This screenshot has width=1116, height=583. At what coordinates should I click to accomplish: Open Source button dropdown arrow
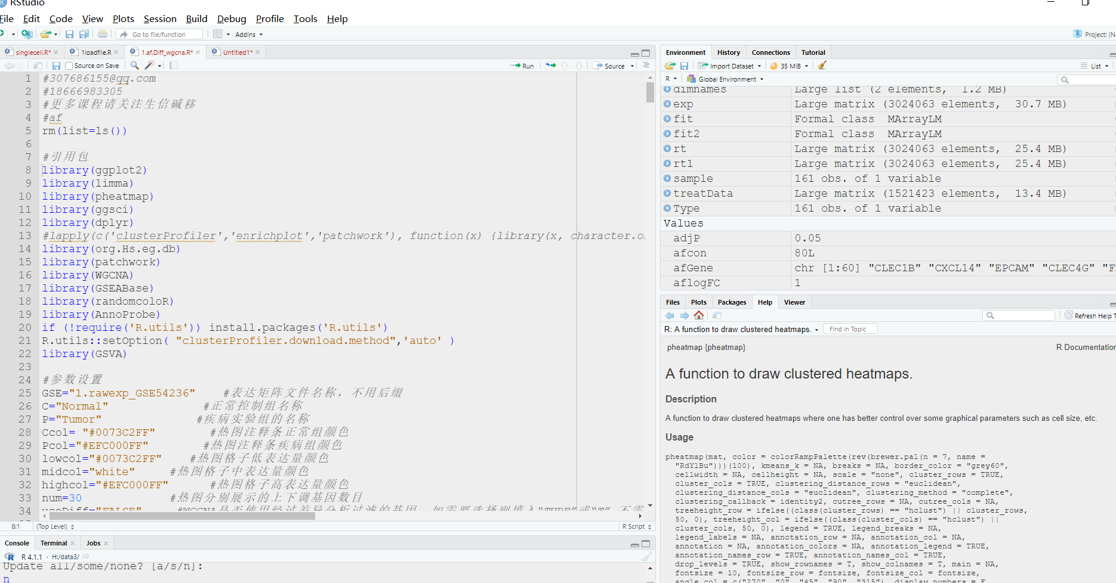click(x=633, y=66)
